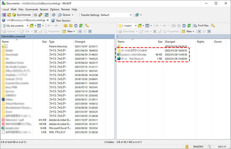Open Preferences via the gear icon
Screen dimensions: 231x149
pos(53,15)
